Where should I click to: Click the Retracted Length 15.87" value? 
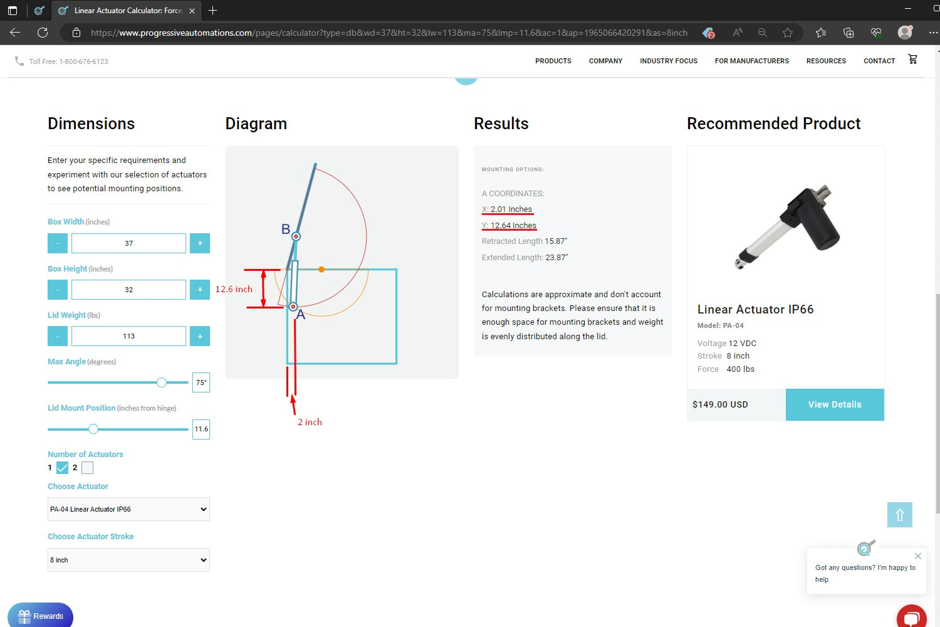556,241
